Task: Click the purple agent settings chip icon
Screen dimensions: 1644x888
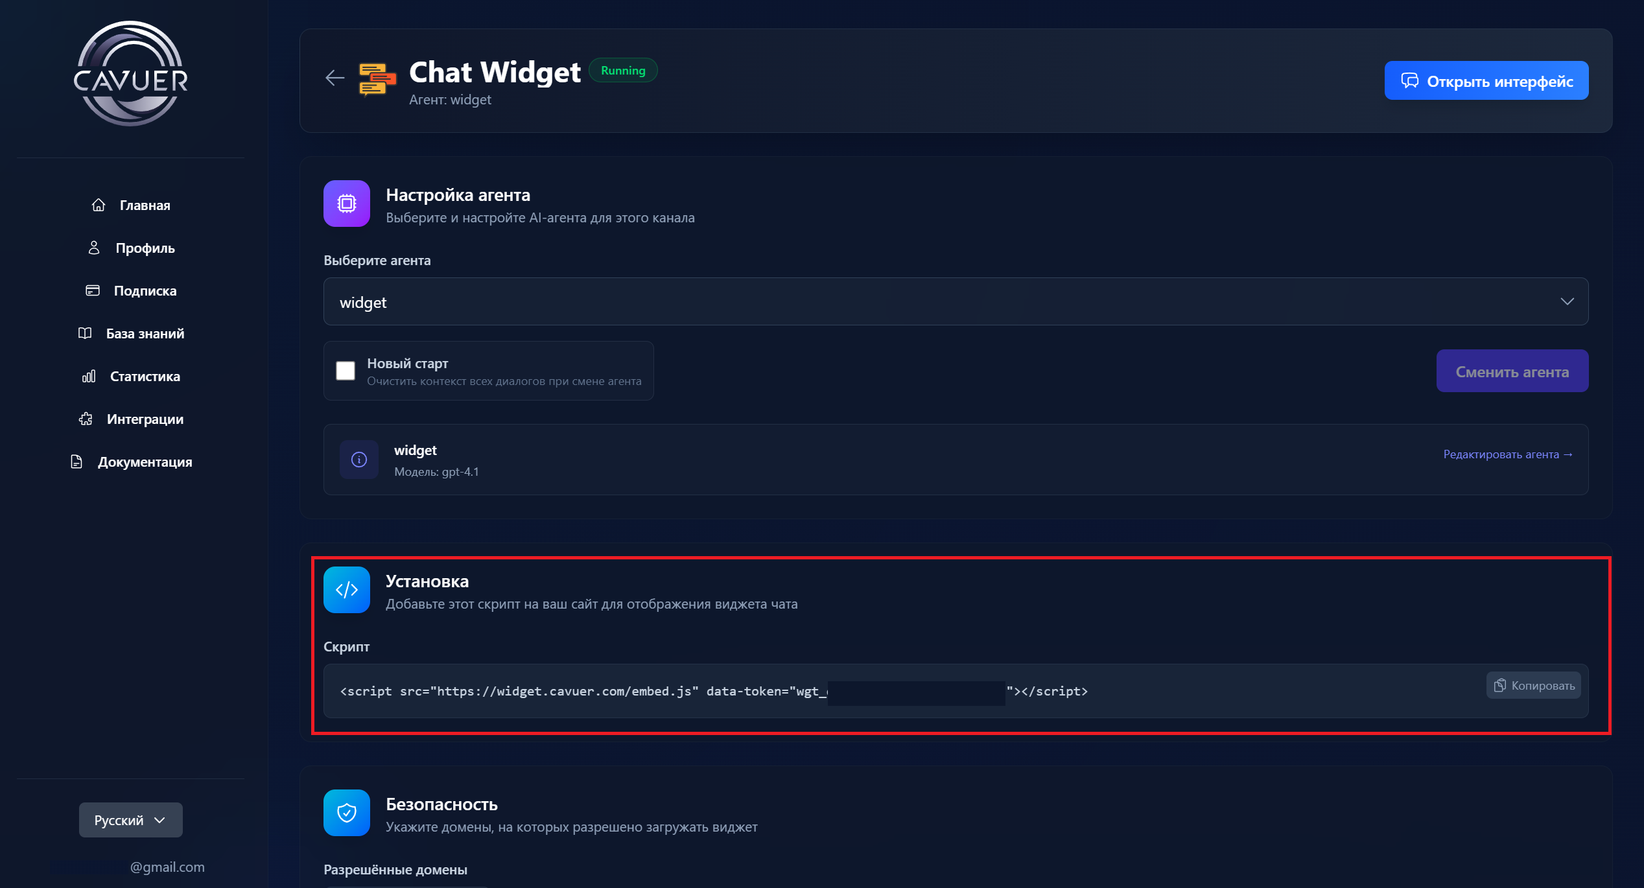Action: [347, 204]
